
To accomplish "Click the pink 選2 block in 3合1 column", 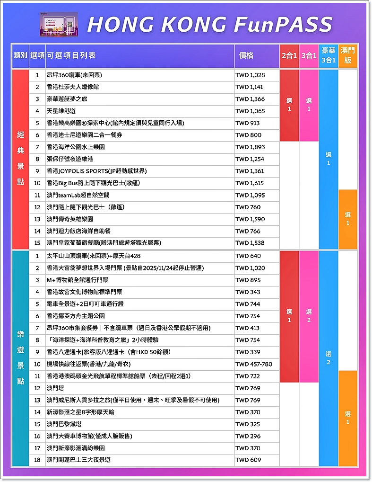I will tap(309, 316).
